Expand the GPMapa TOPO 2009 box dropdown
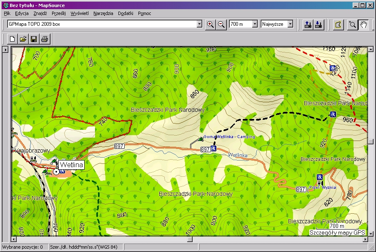This screenshot has height=252, width=376. [x=199, y=25]
